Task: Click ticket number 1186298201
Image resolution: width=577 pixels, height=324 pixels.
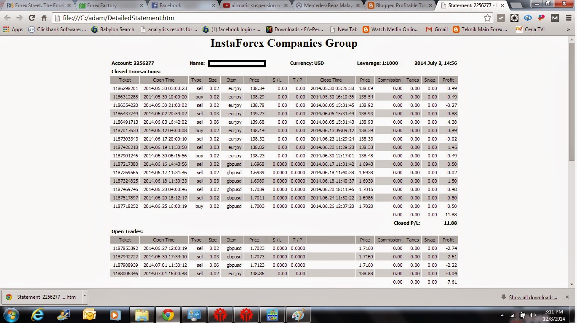Action: tap(125, 88)
